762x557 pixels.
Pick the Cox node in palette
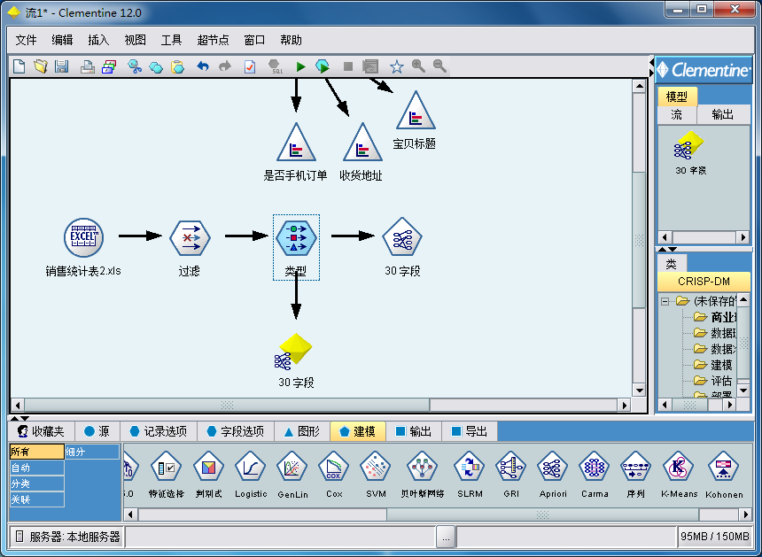[x=334, y=475]
